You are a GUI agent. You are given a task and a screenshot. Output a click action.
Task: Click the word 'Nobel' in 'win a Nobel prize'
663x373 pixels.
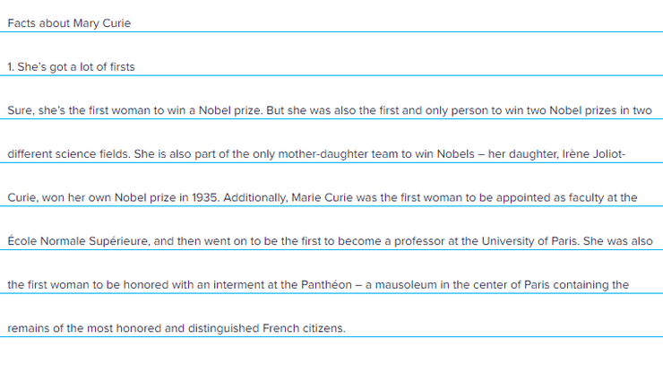pos(214,110)
